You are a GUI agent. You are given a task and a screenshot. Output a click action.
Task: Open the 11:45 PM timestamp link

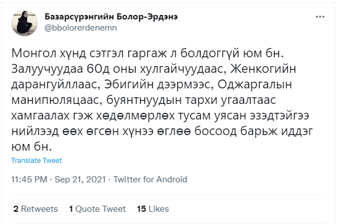(30, 180)
